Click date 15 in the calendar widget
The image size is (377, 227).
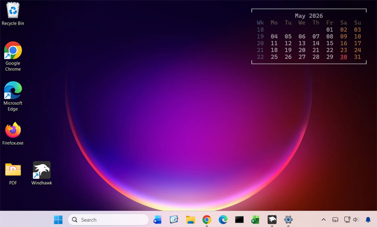pos(330,44)
